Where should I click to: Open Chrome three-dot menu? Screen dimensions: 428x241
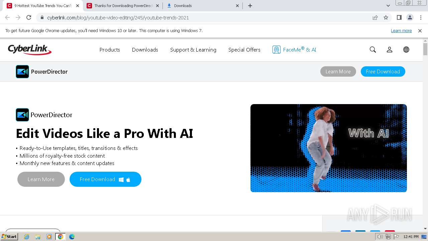click(421, 18)
